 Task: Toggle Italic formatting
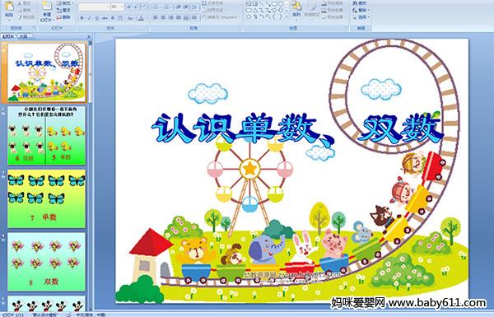point(90,18)
